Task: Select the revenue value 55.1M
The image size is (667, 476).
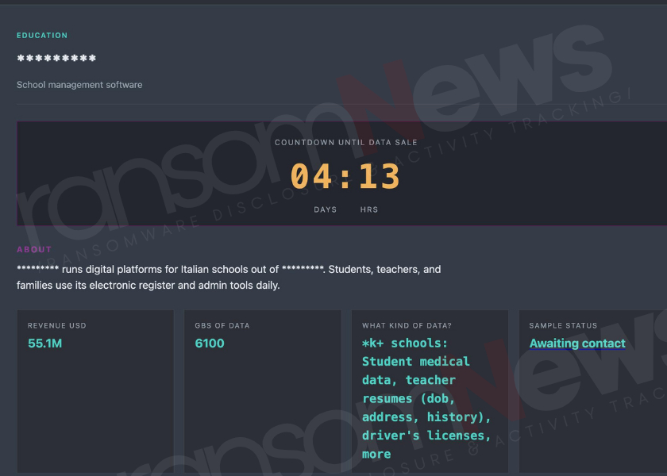Action: pyautogui.click(x=44, y=344)
